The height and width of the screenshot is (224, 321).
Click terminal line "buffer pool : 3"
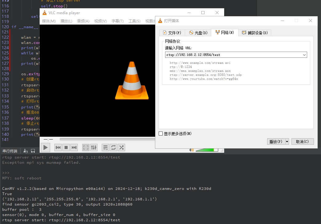point(22,210)
